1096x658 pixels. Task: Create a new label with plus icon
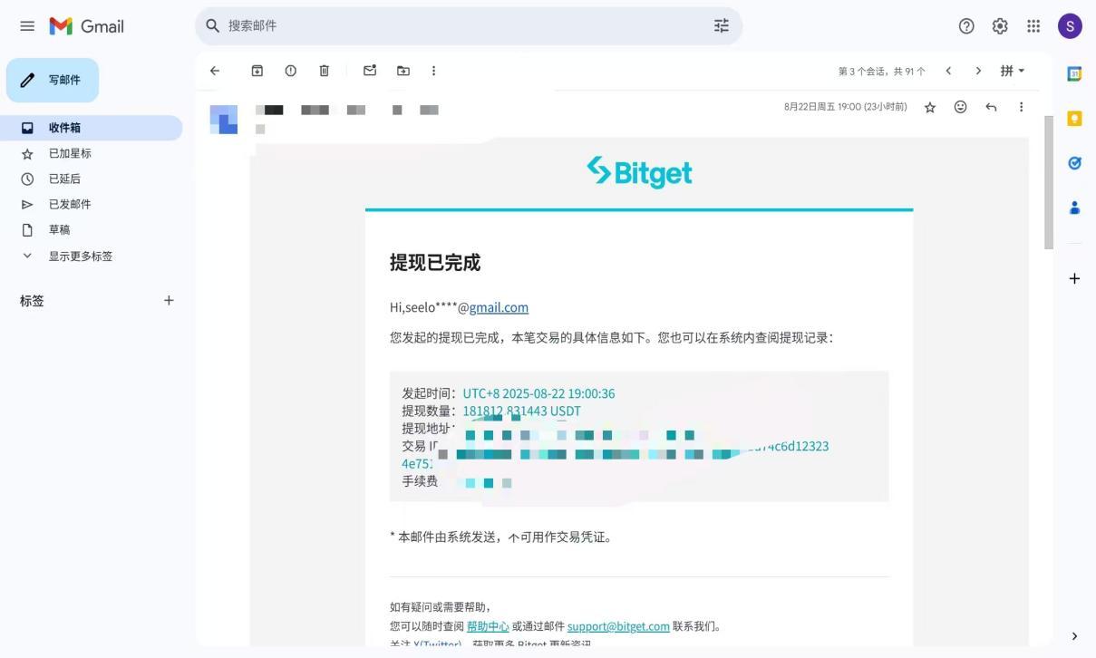tap(169, 301)
